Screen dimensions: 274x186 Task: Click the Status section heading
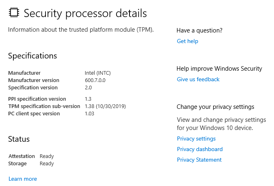[x=19, y=139]
